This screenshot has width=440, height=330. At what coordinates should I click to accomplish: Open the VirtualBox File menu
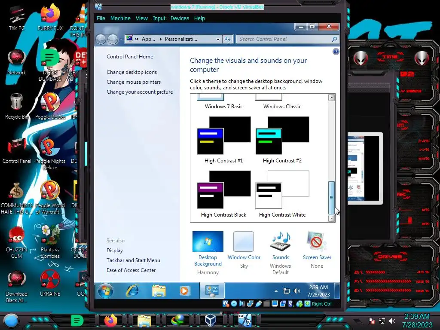101,18
